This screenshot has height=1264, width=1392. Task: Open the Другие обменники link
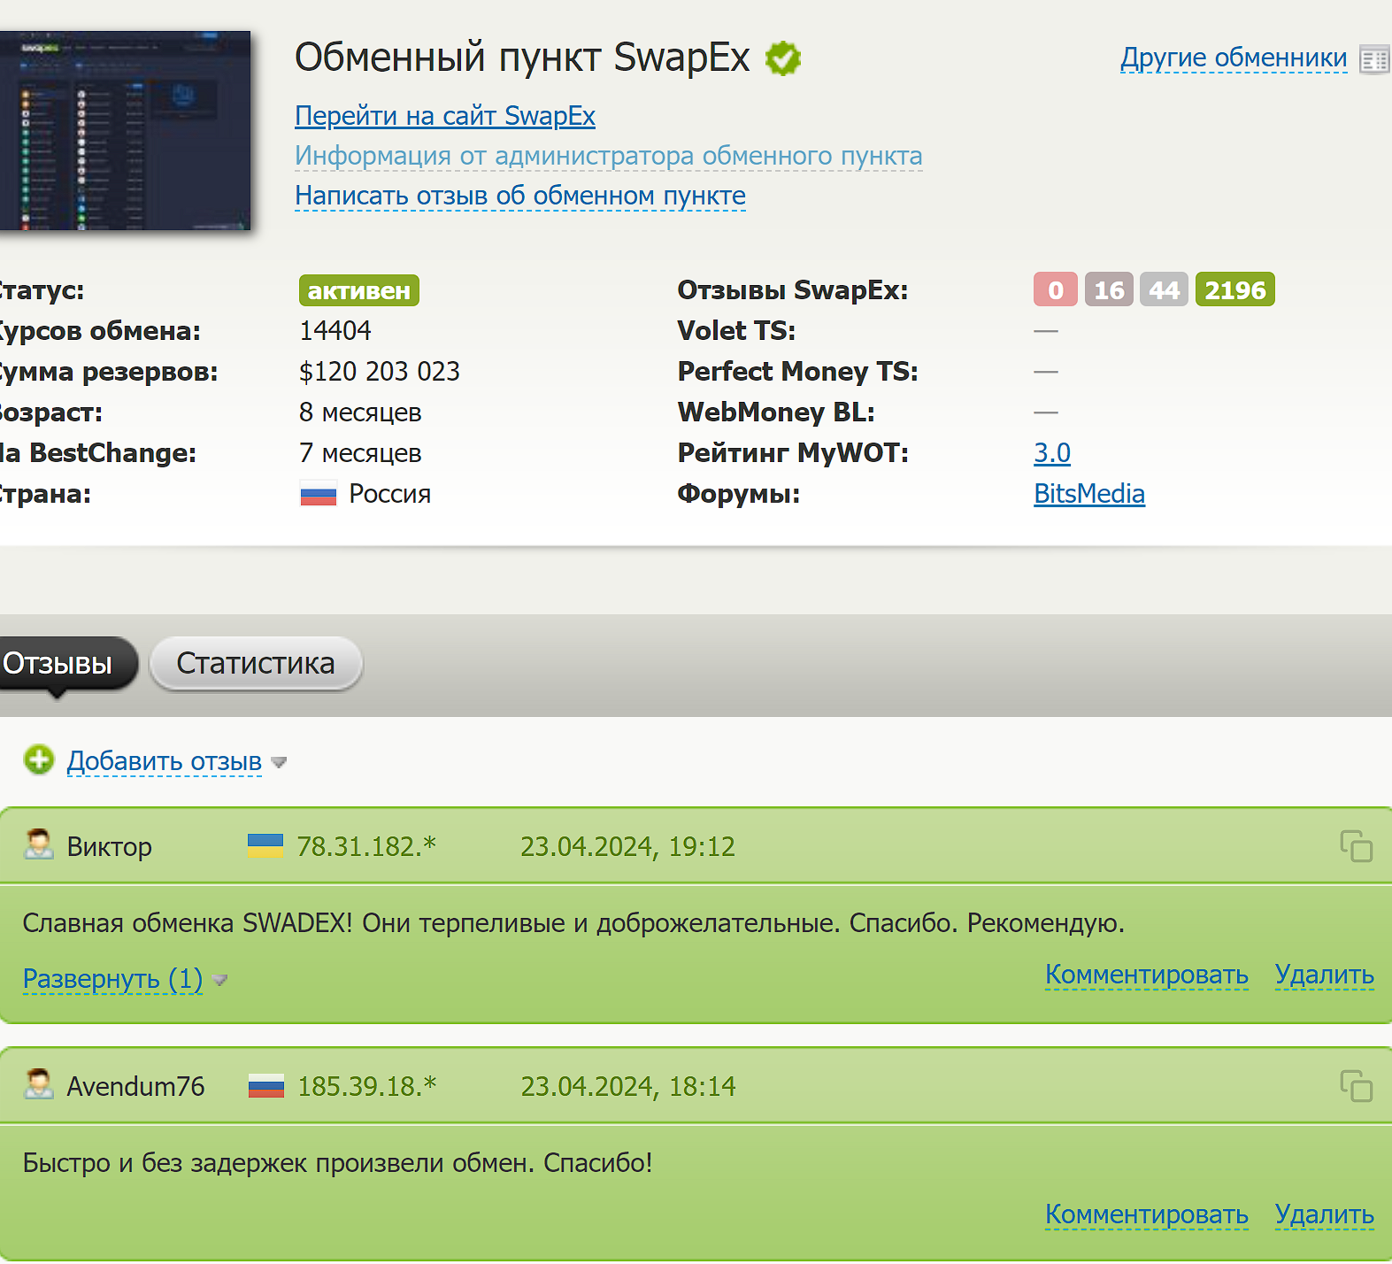coord(1234,58)
